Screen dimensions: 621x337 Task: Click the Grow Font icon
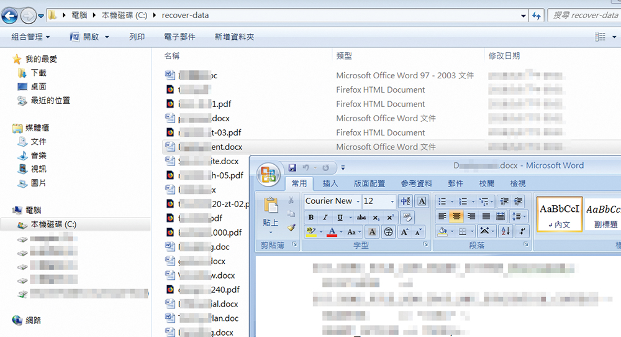404,232
